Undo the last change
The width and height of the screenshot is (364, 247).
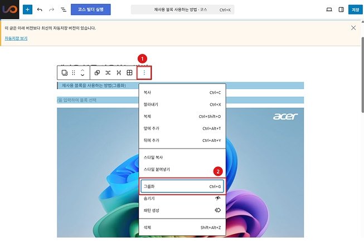click(x=40, y=9)
